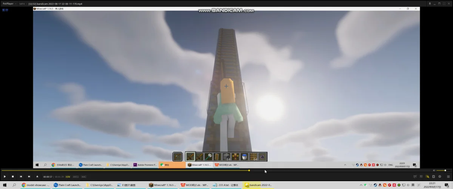Viewport: 453px width, 189px height.
Task: Select the shovel tool hotbar slot
Action: (208, 156)
